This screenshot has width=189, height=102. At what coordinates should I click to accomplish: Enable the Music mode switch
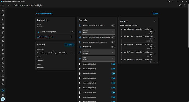(x=113, y=47)
